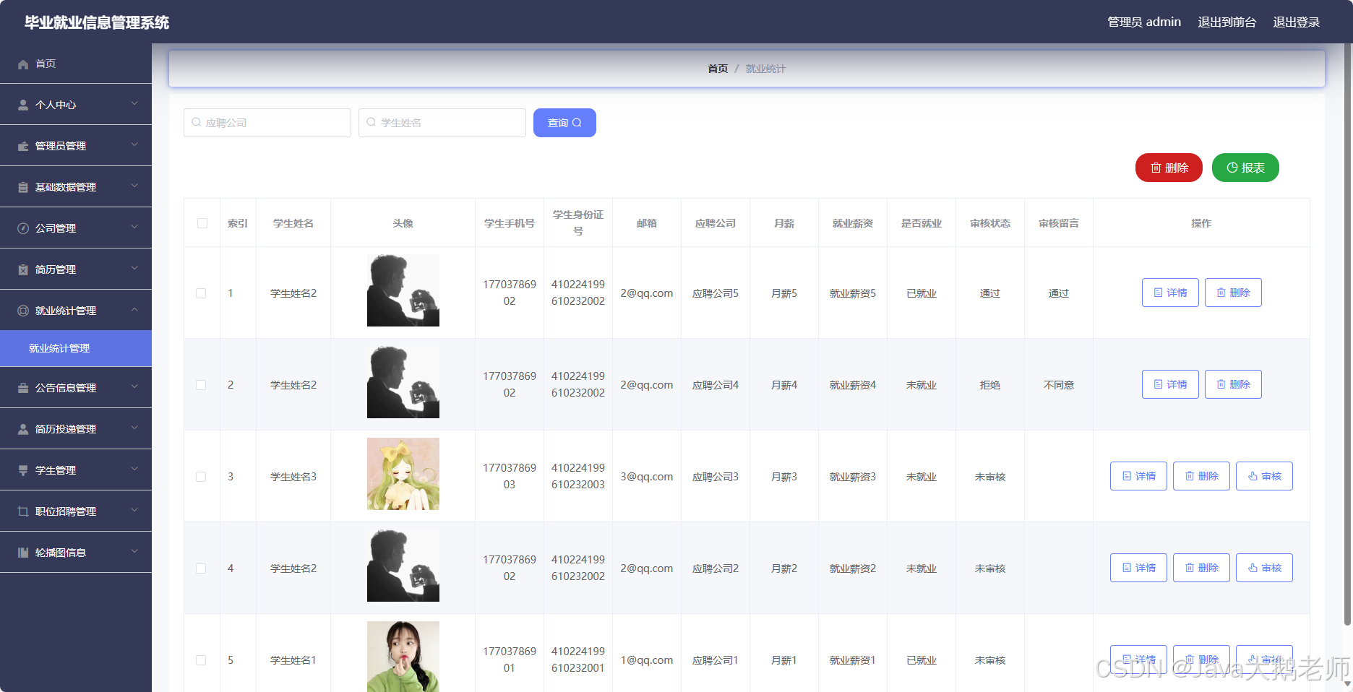Click the green 报表 button
The width and height of the screenshot is (1353, 692).
point(1245,168)
